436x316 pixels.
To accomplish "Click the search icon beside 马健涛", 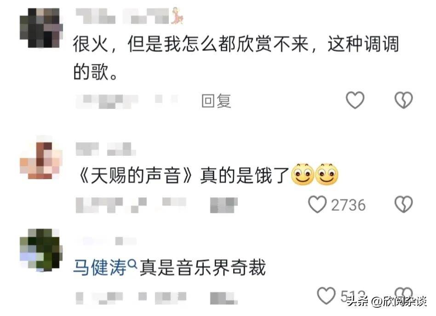I will (132, 263).
